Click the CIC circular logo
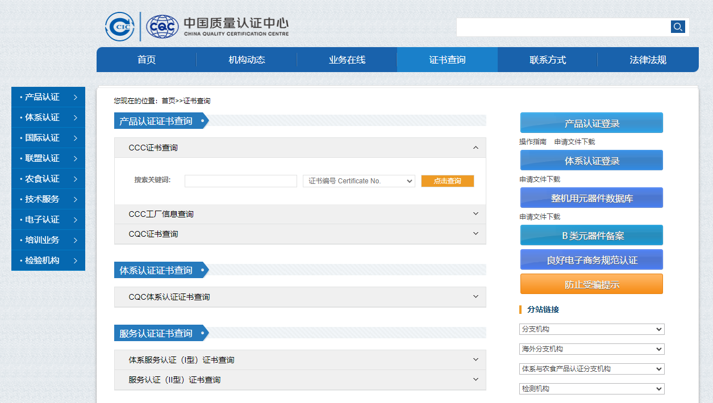 (120, 26)
